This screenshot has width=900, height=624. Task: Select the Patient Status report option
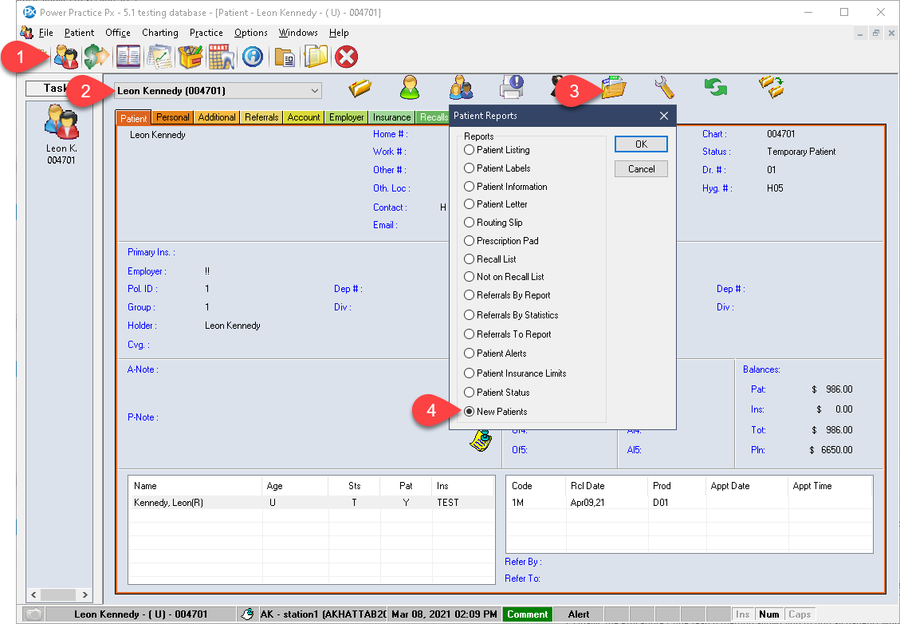(497, 393)
